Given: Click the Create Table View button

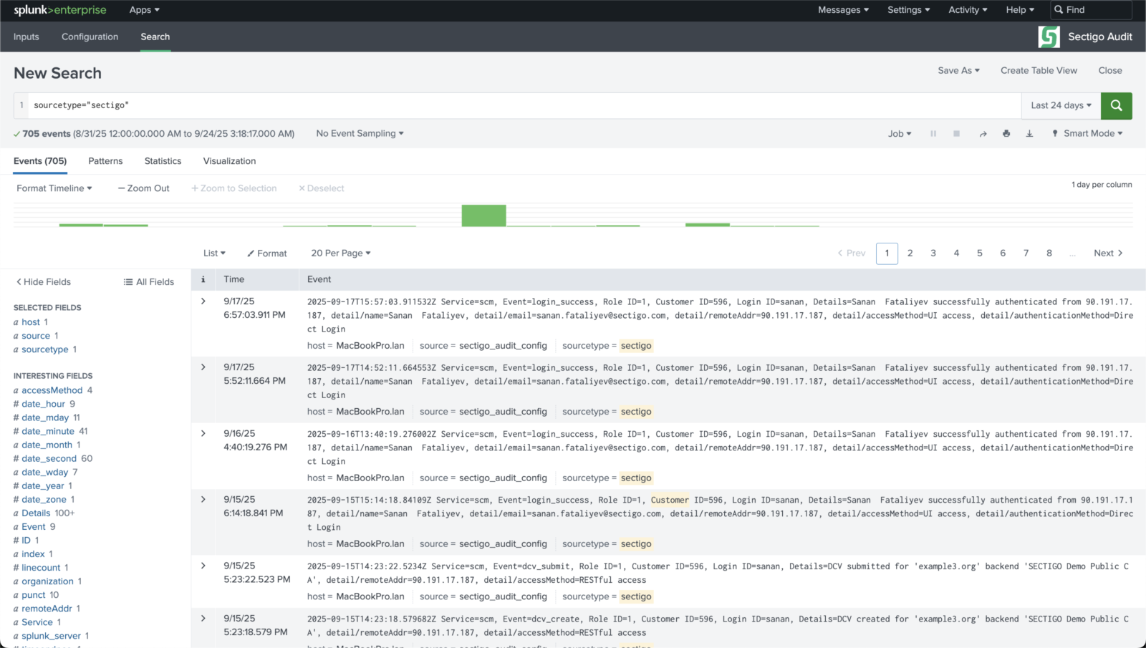Looking at the screenshot, I should click(x=1038, y=70).
